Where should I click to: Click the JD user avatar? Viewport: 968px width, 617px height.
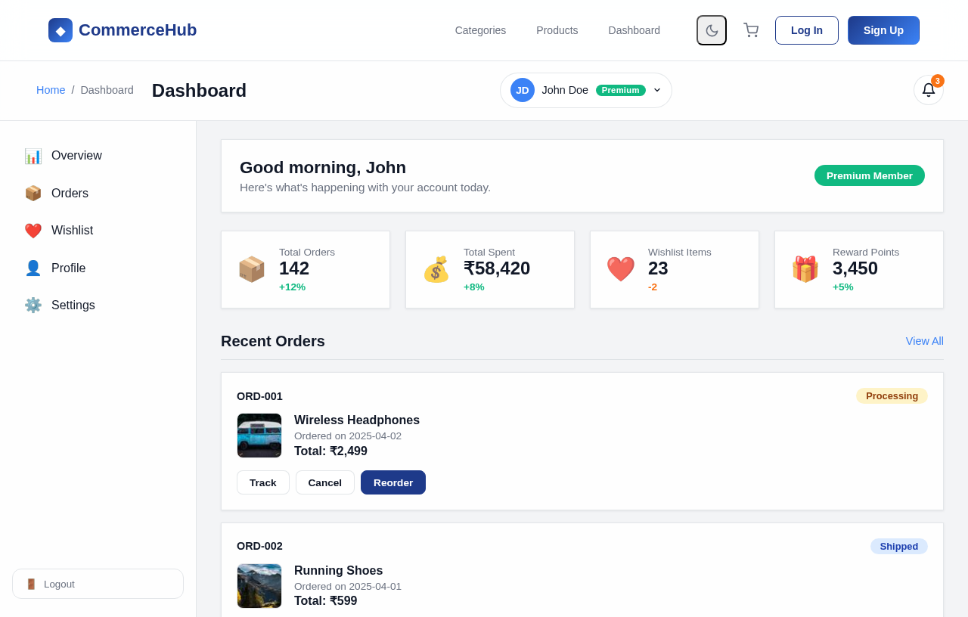coord(523,90)
